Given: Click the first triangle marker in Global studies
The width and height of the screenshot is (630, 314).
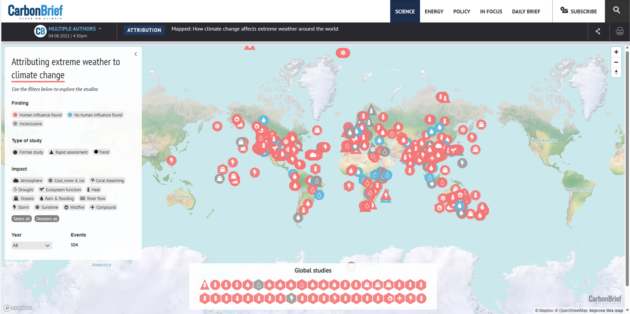Looking at the screenshot, I should (205, 285).
